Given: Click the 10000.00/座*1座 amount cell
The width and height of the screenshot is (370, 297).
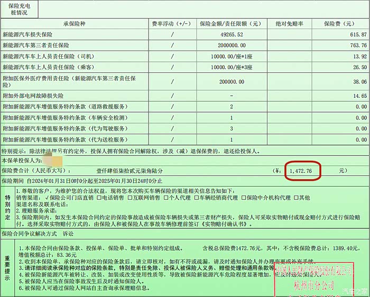Looking at the screenshot, I should (232, 57).
